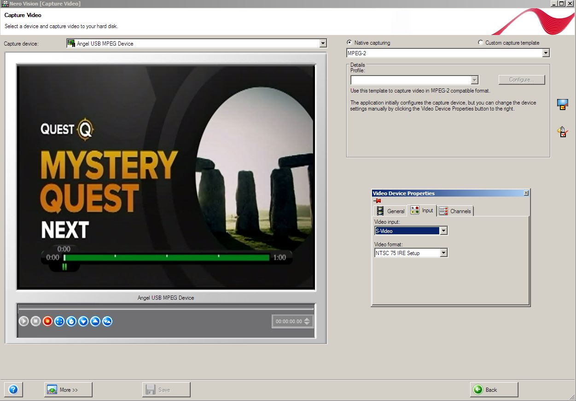Open the Capture device dropdown
576x401 pixels.
(323, 43)
